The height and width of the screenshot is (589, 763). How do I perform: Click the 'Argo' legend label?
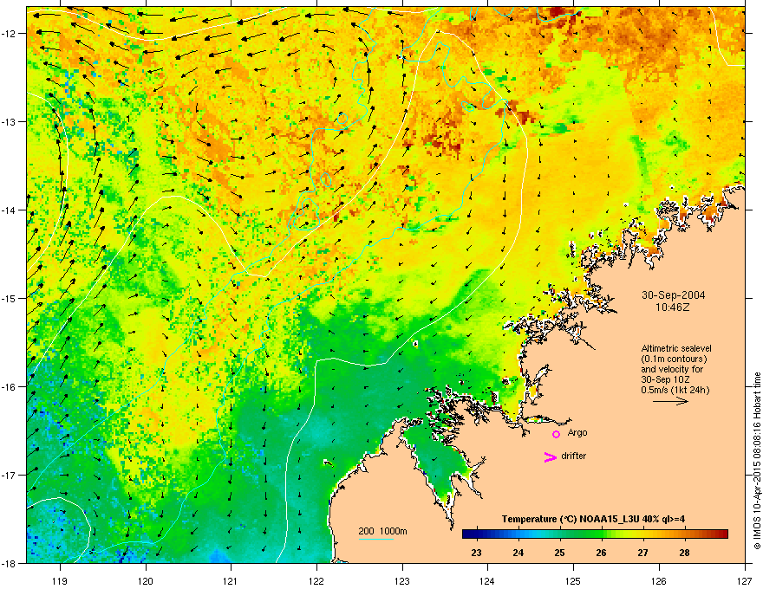coord(577,432)
